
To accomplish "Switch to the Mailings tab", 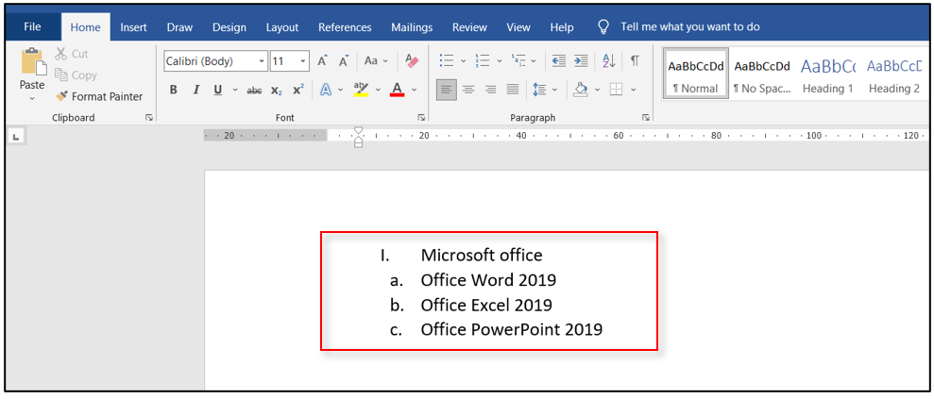I will tap(412, 27).
